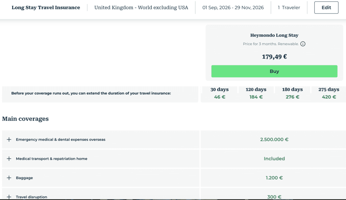This screenshot has width=346, height=200.
Task: Select the 30 days extension option
Action: point(219,93)
